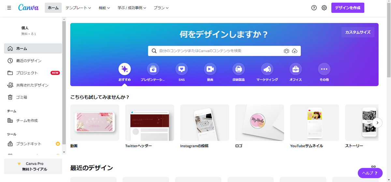Expand the 機能 dropdown menu
This screenshot has height=182, width=391.
[104, 8]
